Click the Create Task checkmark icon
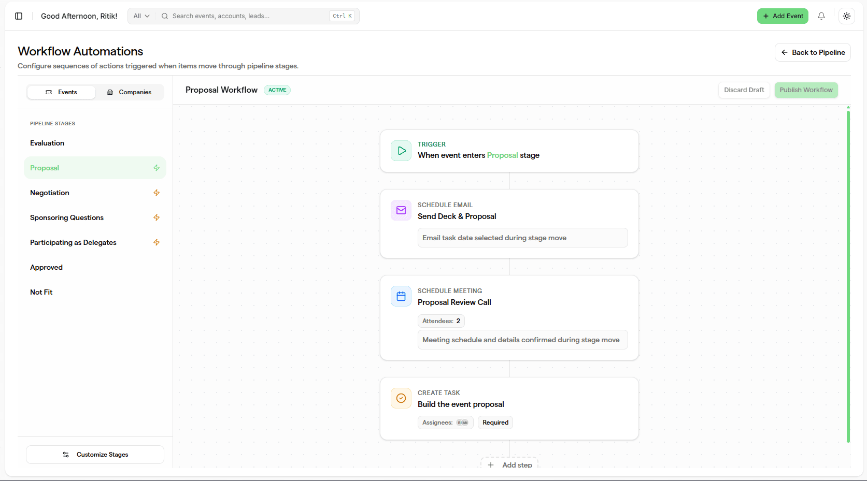Image resolution: width=867 pixels, height=481 pixels. 401,398
